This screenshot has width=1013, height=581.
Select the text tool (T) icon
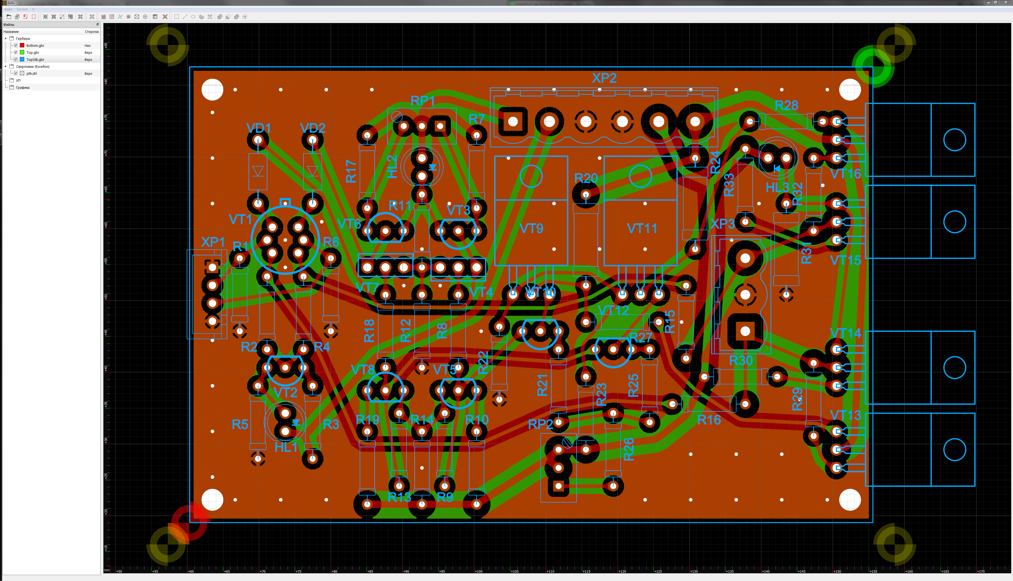(x=210, y=17)
